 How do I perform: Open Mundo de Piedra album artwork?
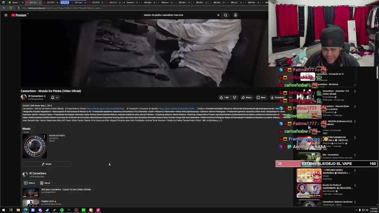click(x=35, y=146)
